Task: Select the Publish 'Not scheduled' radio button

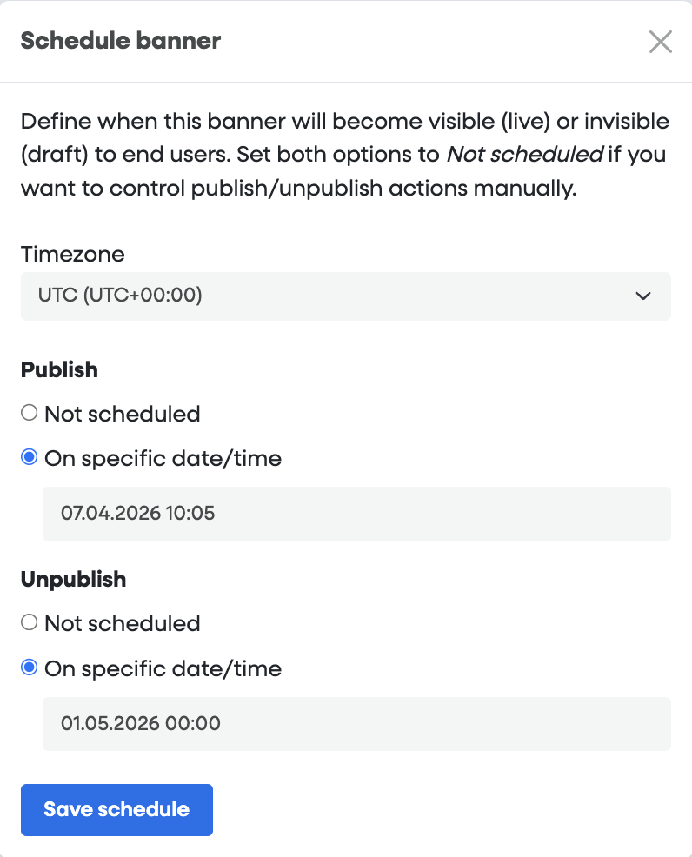Action: click(x=30, y=413)
